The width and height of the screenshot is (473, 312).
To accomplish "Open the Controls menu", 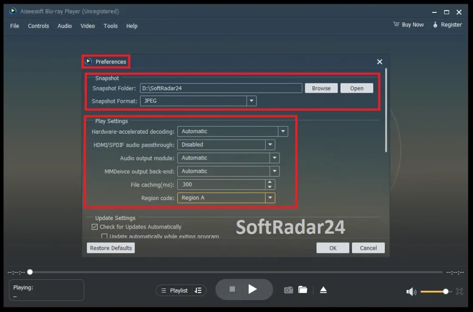I will click(x=38, y=26).
